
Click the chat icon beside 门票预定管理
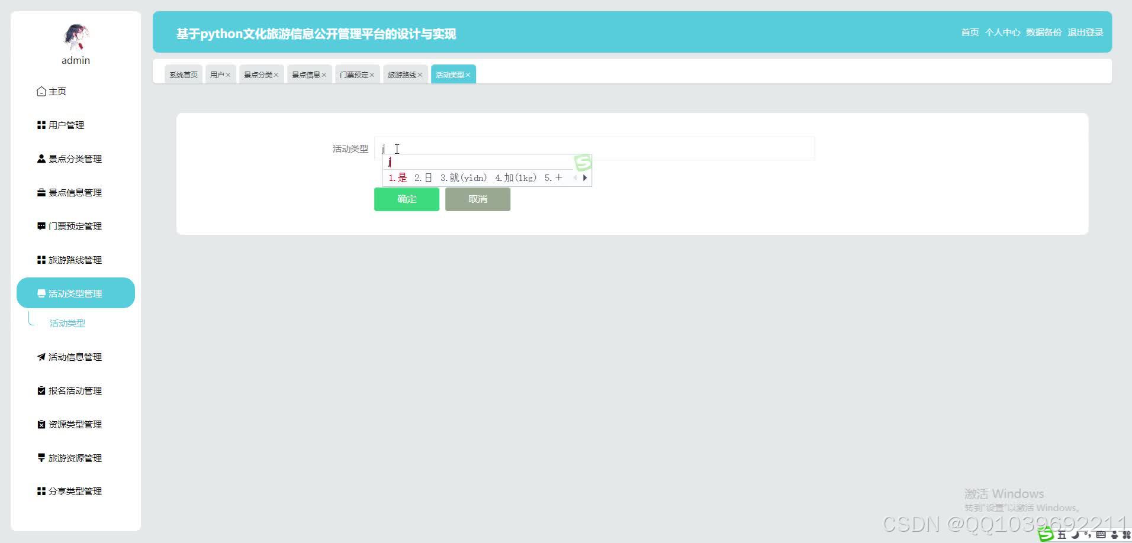point(41,227)
